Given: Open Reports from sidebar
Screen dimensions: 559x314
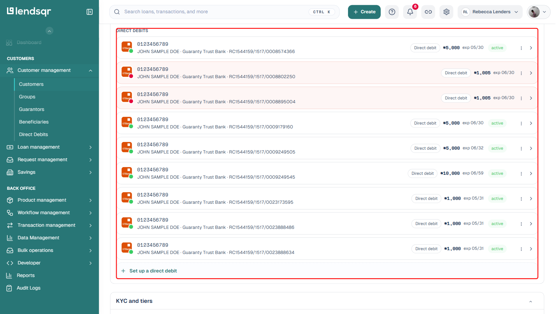Looking at the screenshot, I should click(26, 275).
